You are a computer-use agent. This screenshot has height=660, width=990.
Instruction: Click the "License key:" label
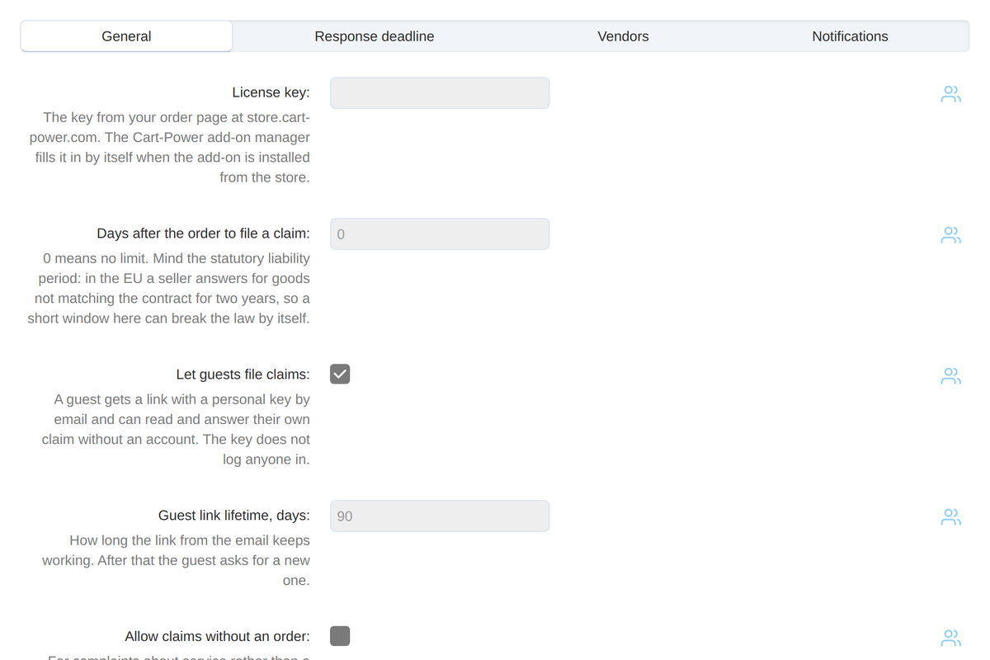[x=271, y=92]
